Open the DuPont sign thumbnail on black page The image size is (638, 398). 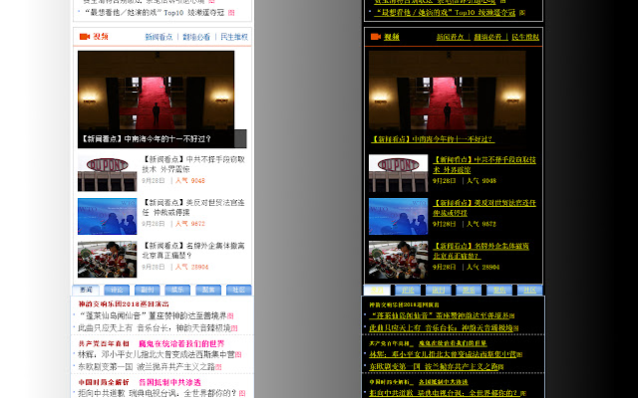[x=399, y=173]
